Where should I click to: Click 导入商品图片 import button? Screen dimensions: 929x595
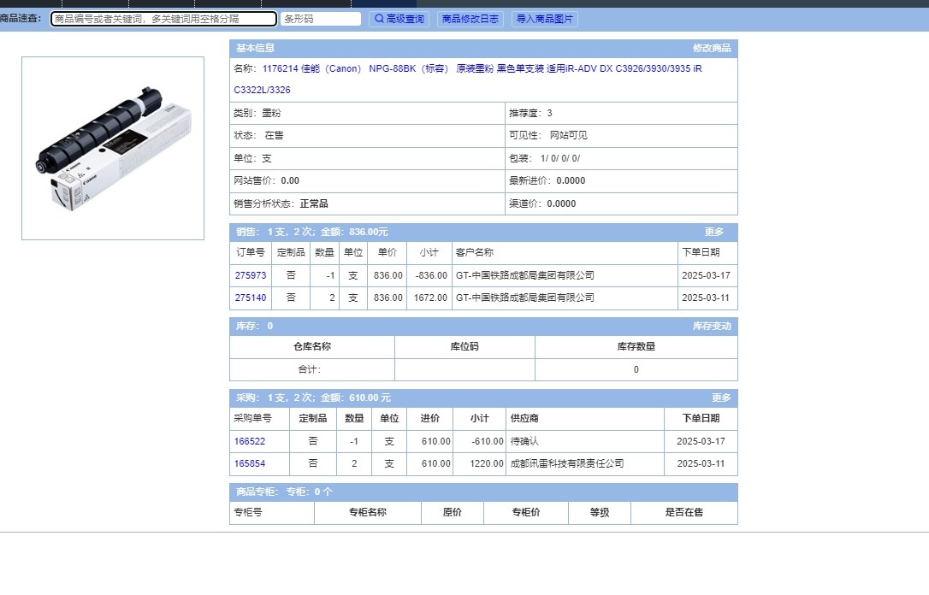545,19
